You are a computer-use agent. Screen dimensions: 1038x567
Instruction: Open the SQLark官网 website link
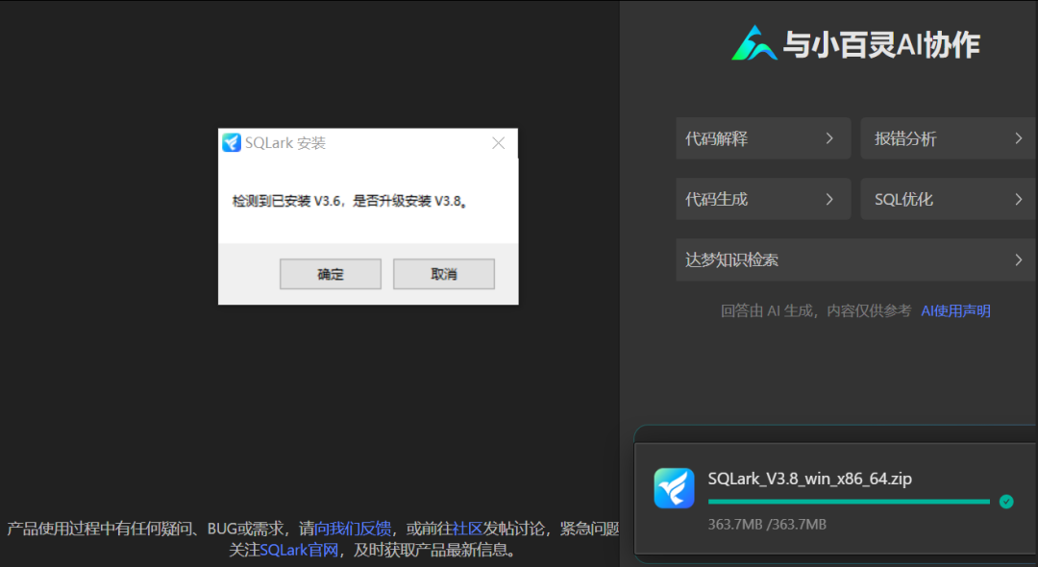[299, 550]
